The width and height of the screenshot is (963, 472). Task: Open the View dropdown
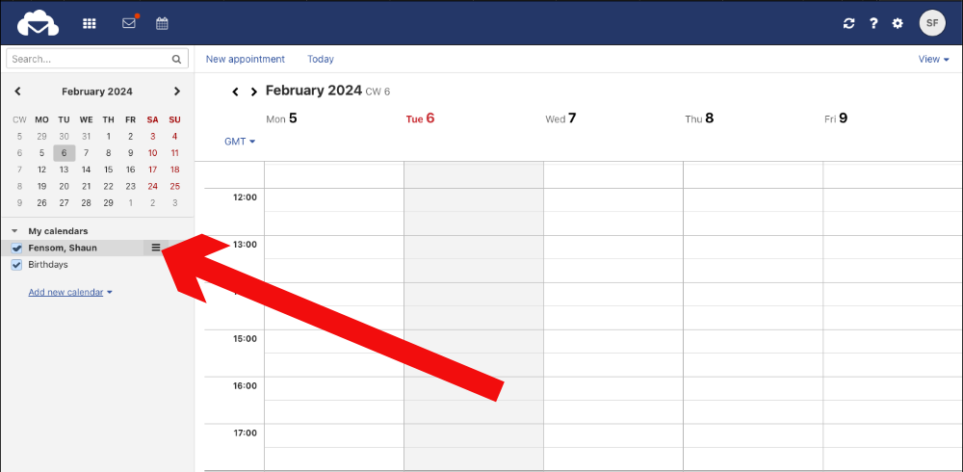pyautogui.click(x=933, y=59)
